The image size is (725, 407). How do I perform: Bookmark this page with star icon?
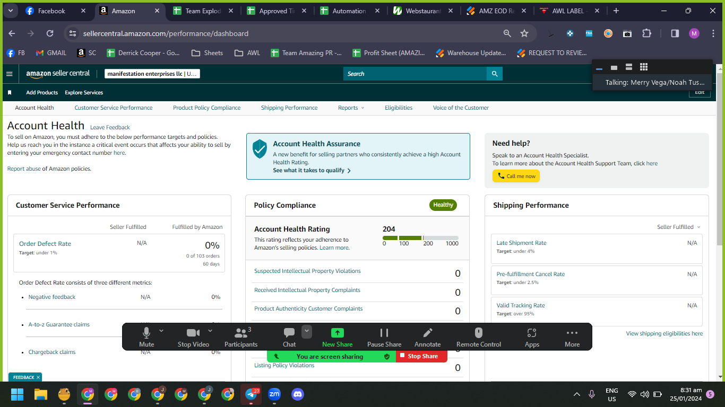pos(524,33)
